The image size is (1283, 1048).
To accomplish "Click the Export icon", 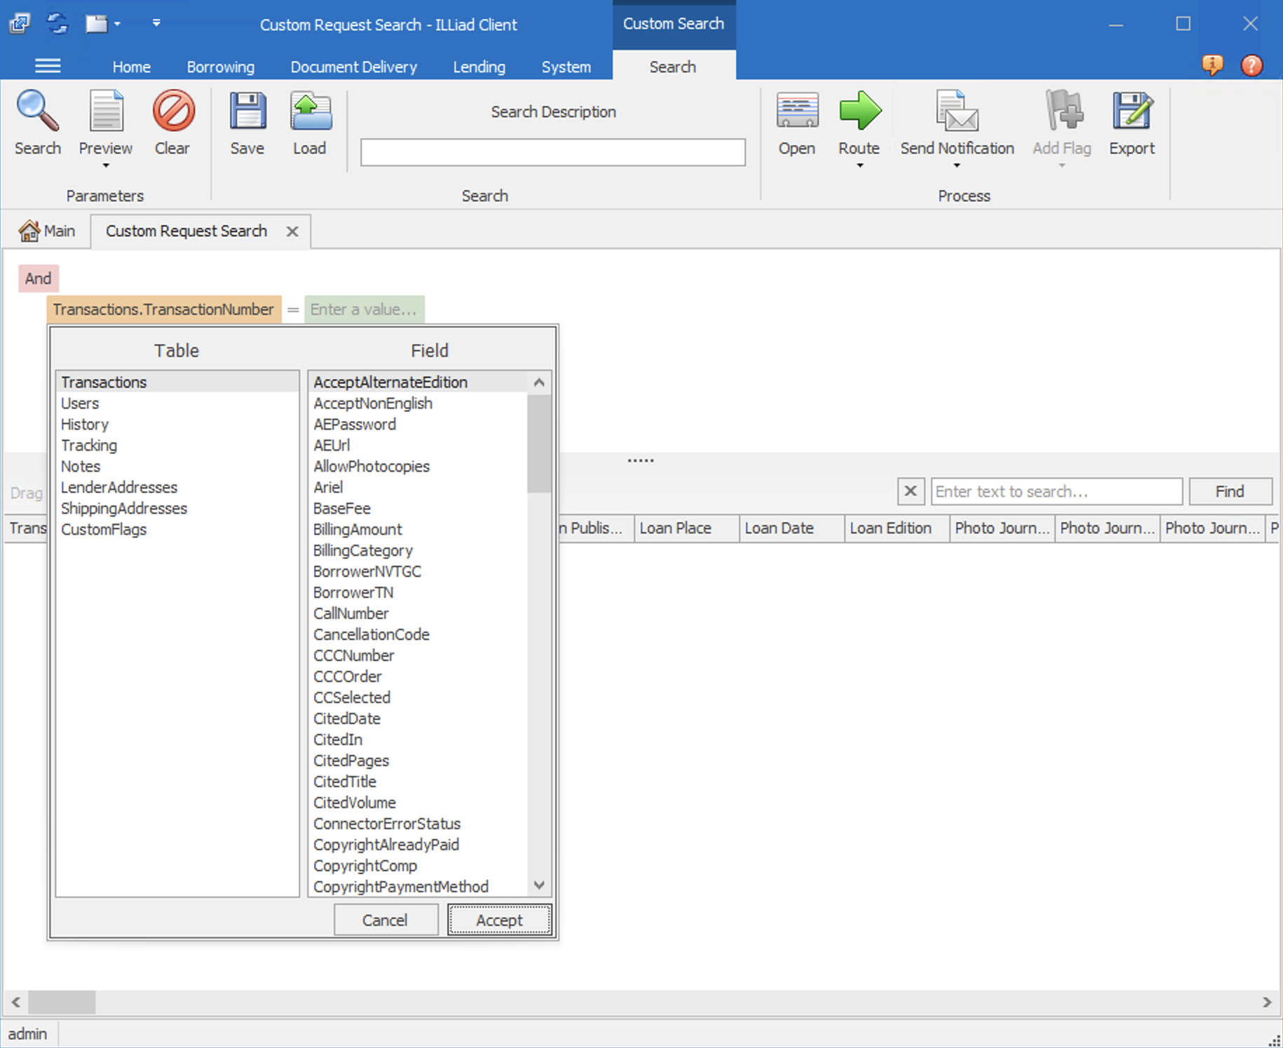I will click(x=1131, y=112).
